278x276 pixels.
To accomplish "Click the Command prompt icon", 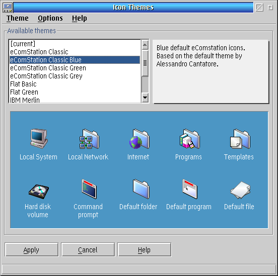I will [x=89, y=189].
